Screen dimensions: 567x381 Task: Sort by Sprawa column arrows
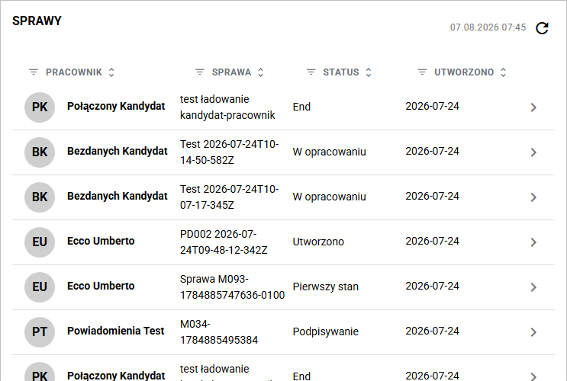[x=261, y=72]
